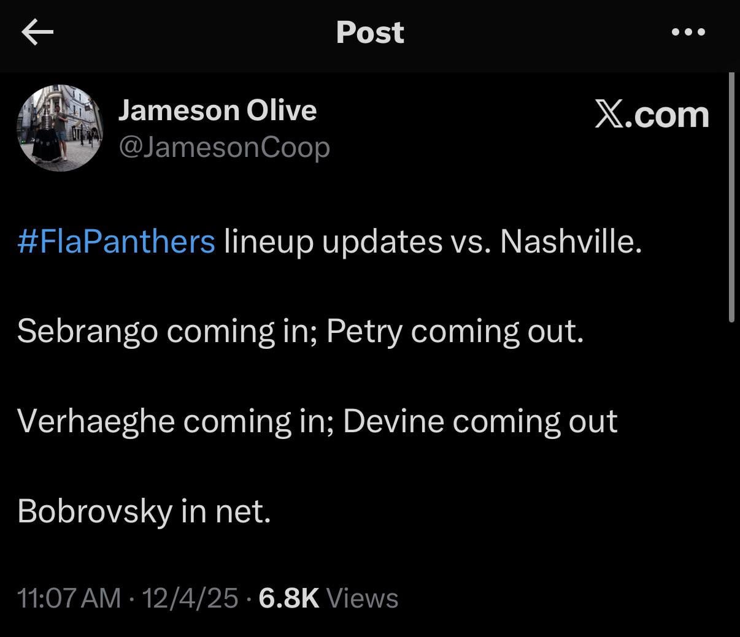
Task: Click the 12/4/25 post date
Action: [190, 598]
